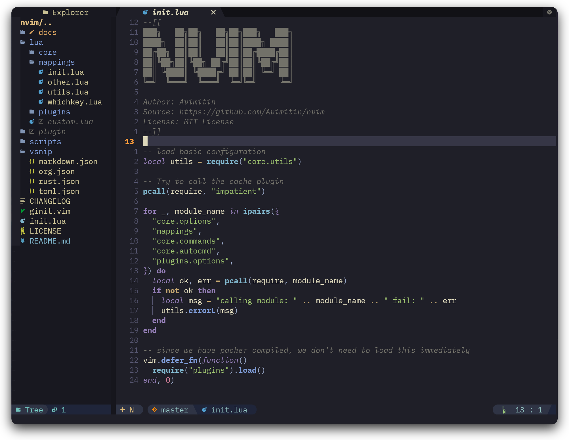Click the Lua icon next to whichkey.lua

pyautogui.click(x=41, y=102)
